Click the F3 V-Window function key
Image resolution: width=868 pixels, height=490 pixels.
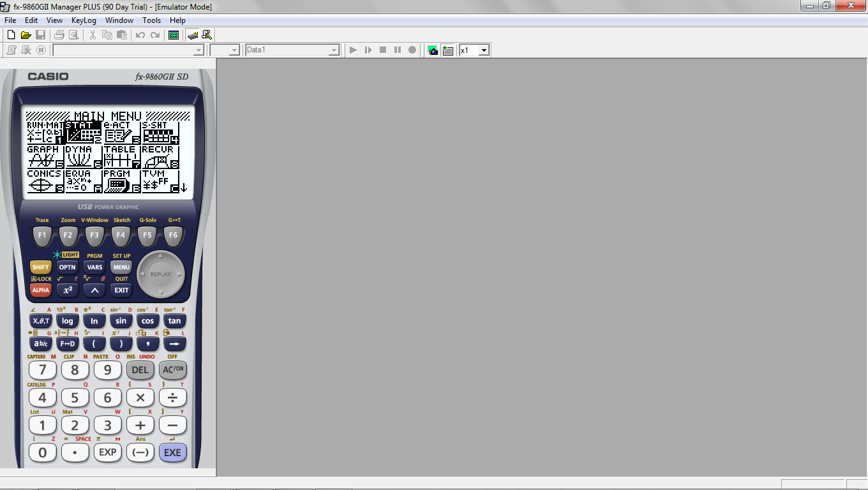point(94,235)
